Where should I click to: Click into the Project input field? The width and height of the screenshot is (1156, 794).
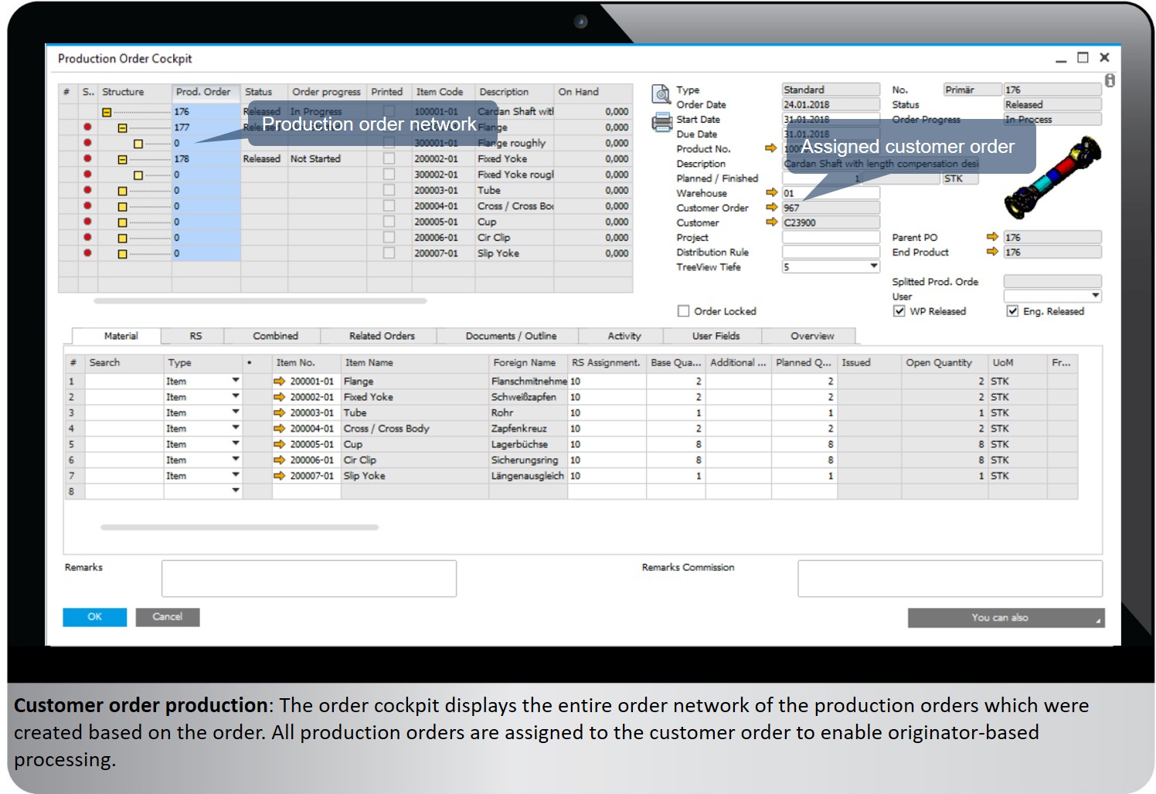tap(831, 237)
